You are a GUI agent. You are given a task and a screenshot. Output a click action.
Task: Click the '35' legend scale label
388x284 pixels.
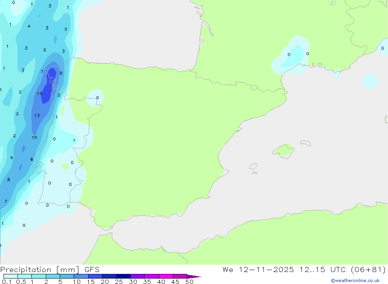pos(147,282)
